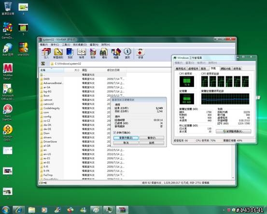Sort file list by Name (名稱) column header
Screen dimensions: 267x214
point(52,70)
